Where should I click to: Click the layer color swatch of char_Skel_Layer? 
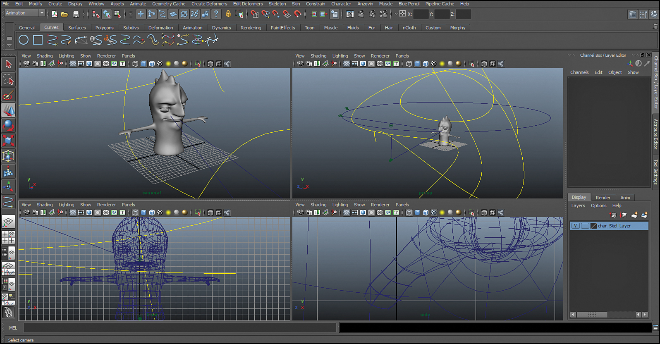pyautogui.click(x=593, y=226)
